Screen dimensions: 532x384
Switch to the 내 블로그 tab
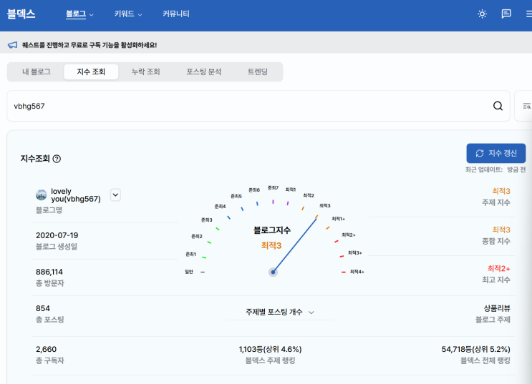coord(37,72)
